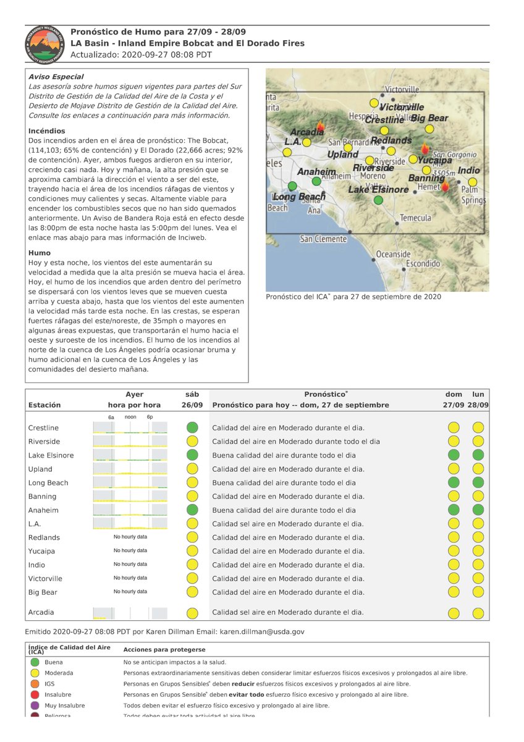
Task: Click the Big Bear yellow marker on the map
Action: [429, 129]
